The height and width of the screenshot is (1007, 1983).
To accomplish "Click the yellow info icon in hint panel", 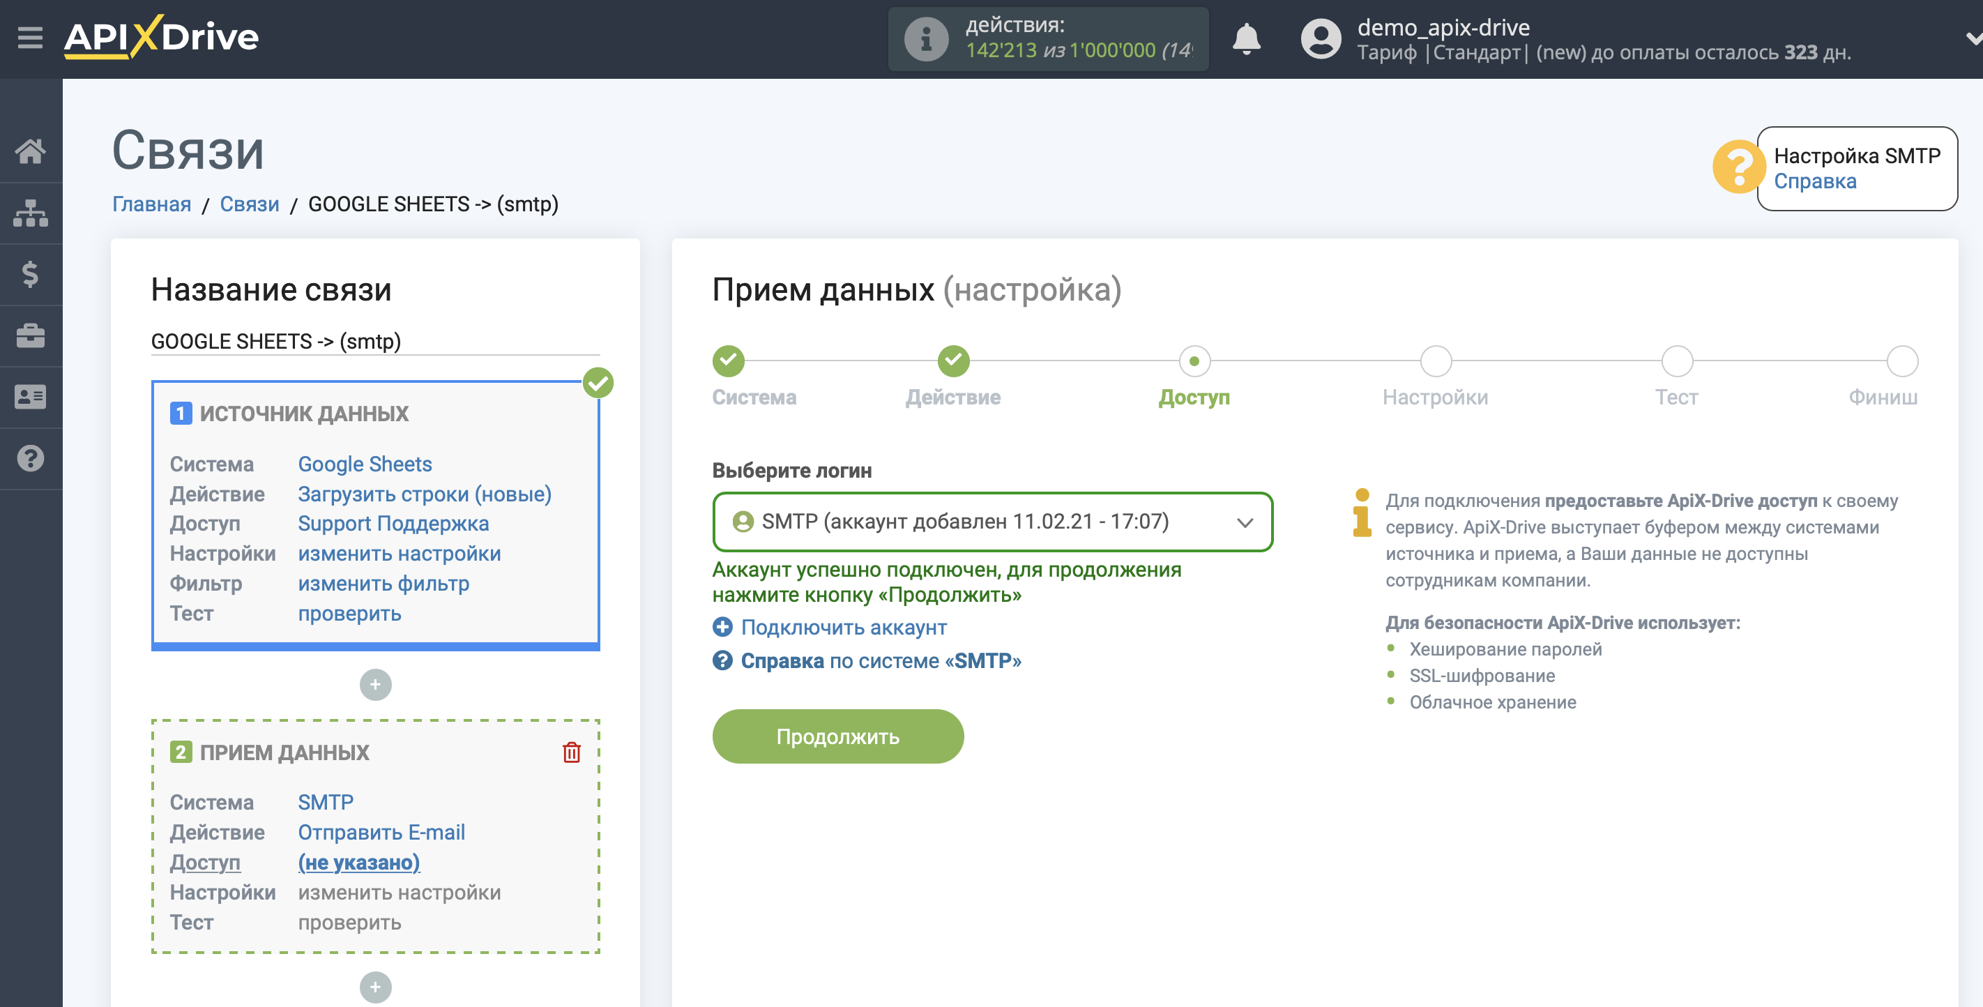I will tap(1362, 512).
